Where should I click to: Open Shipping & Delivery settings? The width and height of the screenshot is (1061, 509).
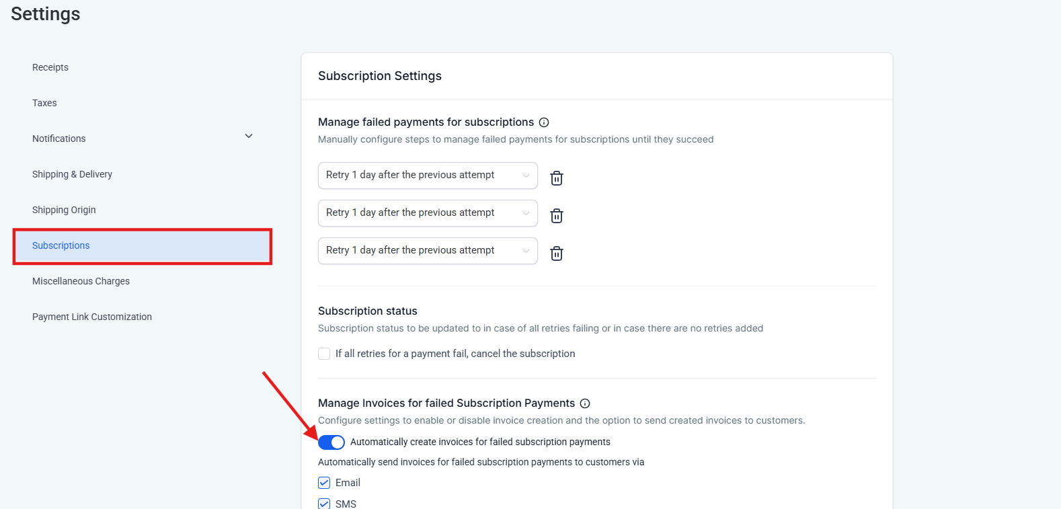pyautogui.click(x=72, y=174)
